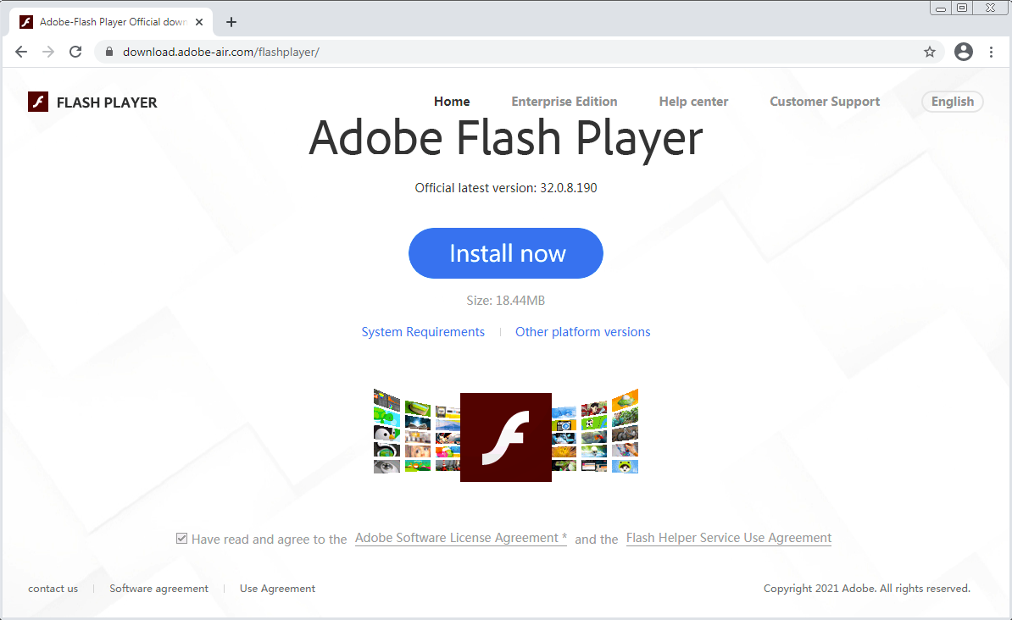
Task: Click the address bar URL field
Action: (x=509, y=52)
